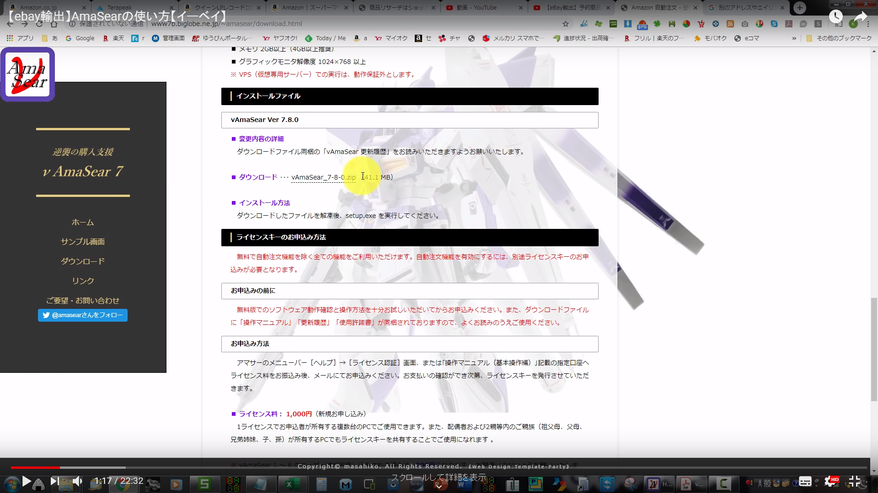Exit full screen mode

point(855,481)
